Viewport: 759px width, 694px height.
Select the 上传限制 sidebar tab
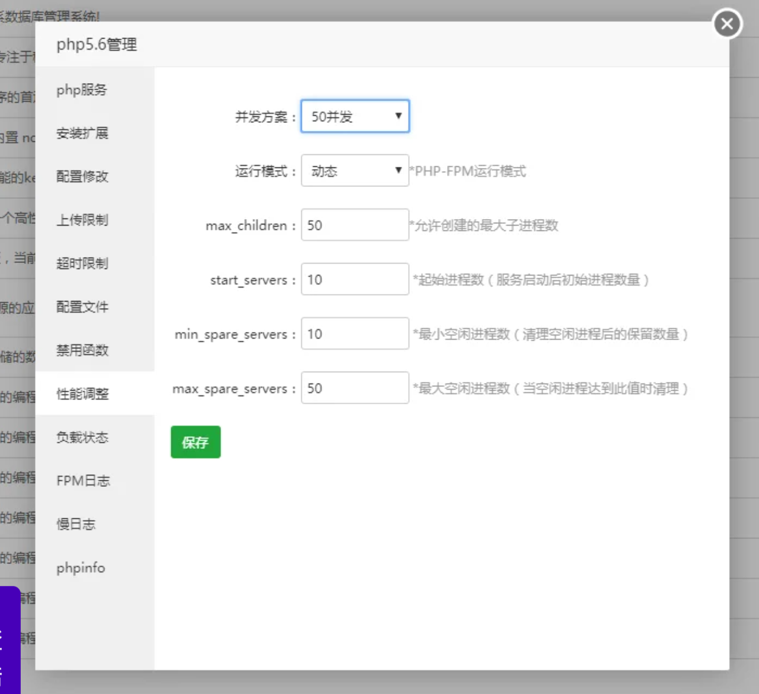point(82,220)
